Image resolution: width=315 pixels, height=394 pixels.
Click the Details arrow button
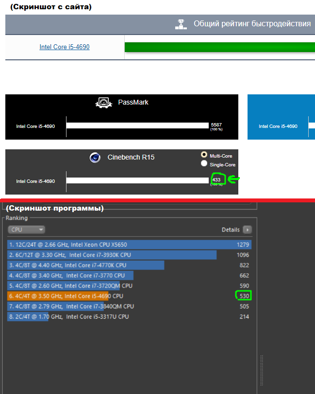coord(247,230)
